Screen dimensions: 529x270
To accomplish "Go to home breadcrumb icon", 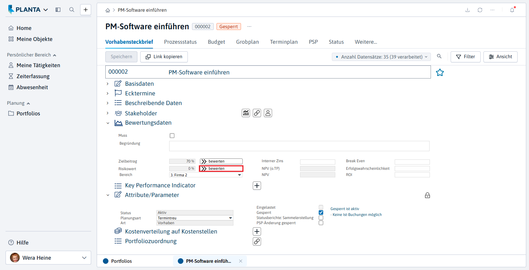I will (x=108, y=10).
